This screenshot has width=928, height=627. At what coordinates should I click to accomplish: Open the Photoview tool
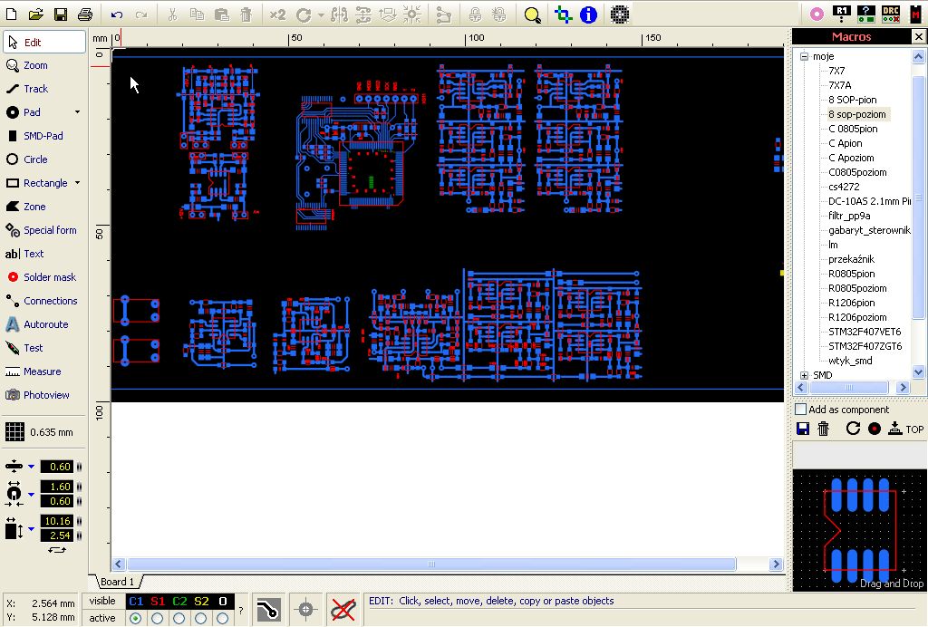(45, 395)
